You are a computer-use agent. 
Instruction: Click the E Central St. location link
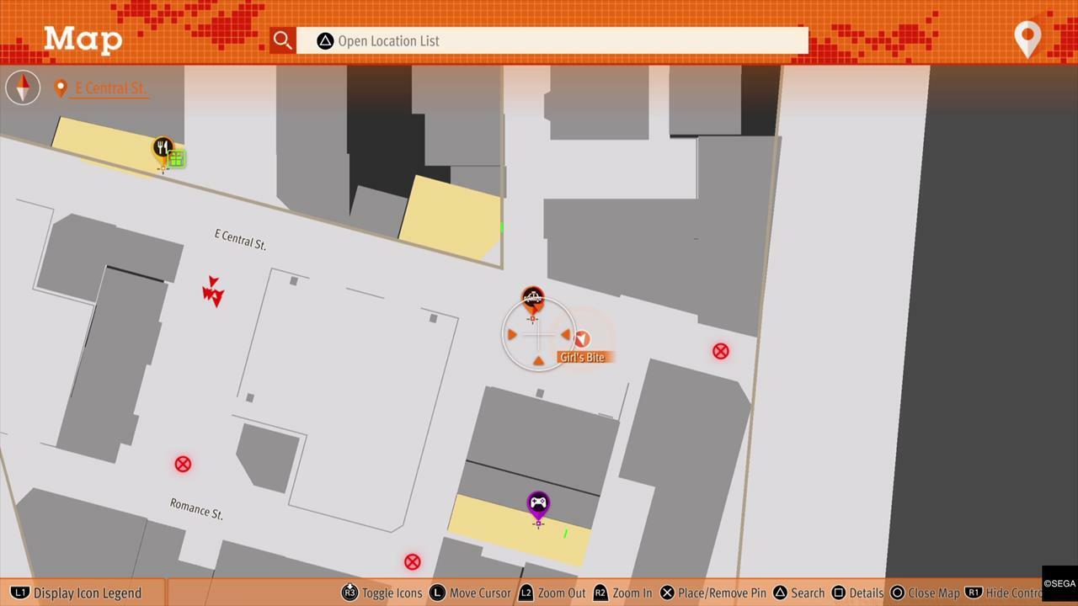coord(110,88)
